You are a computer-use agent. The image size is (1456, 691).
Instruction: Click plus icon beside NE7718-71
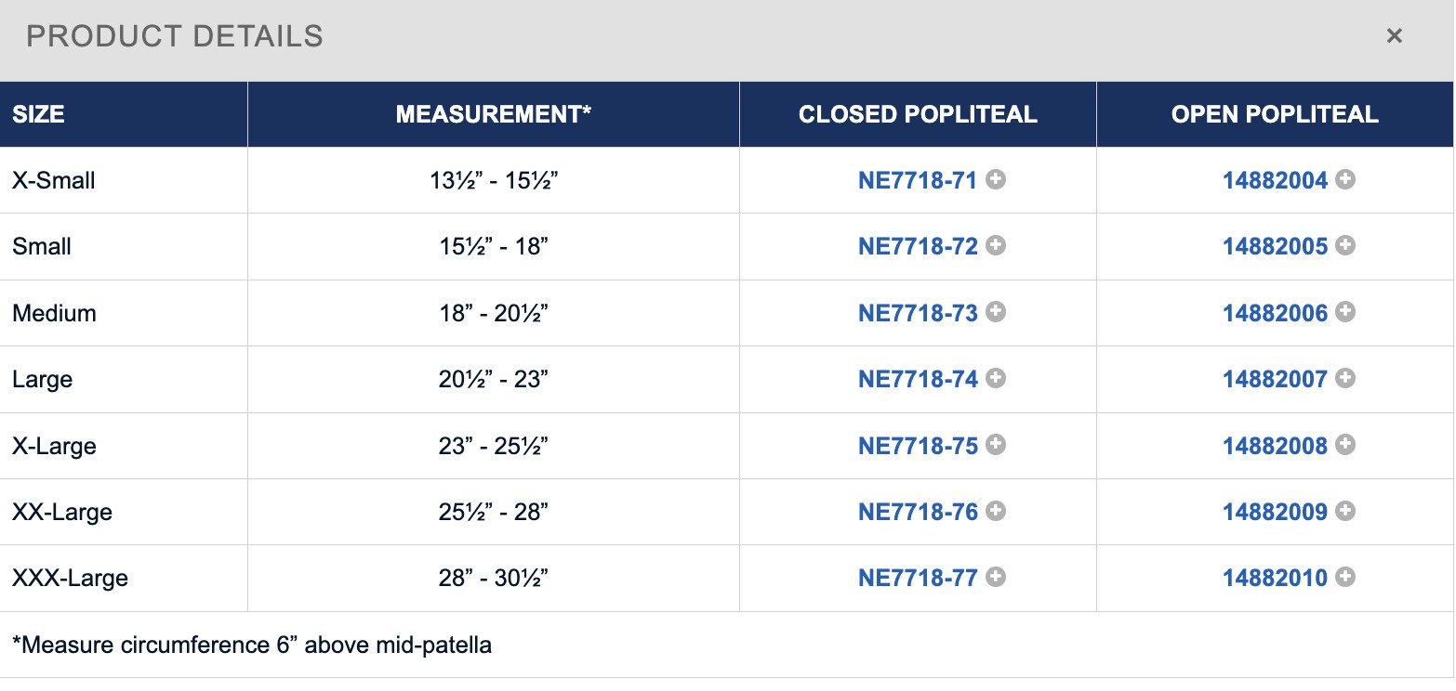pos(996,179)
